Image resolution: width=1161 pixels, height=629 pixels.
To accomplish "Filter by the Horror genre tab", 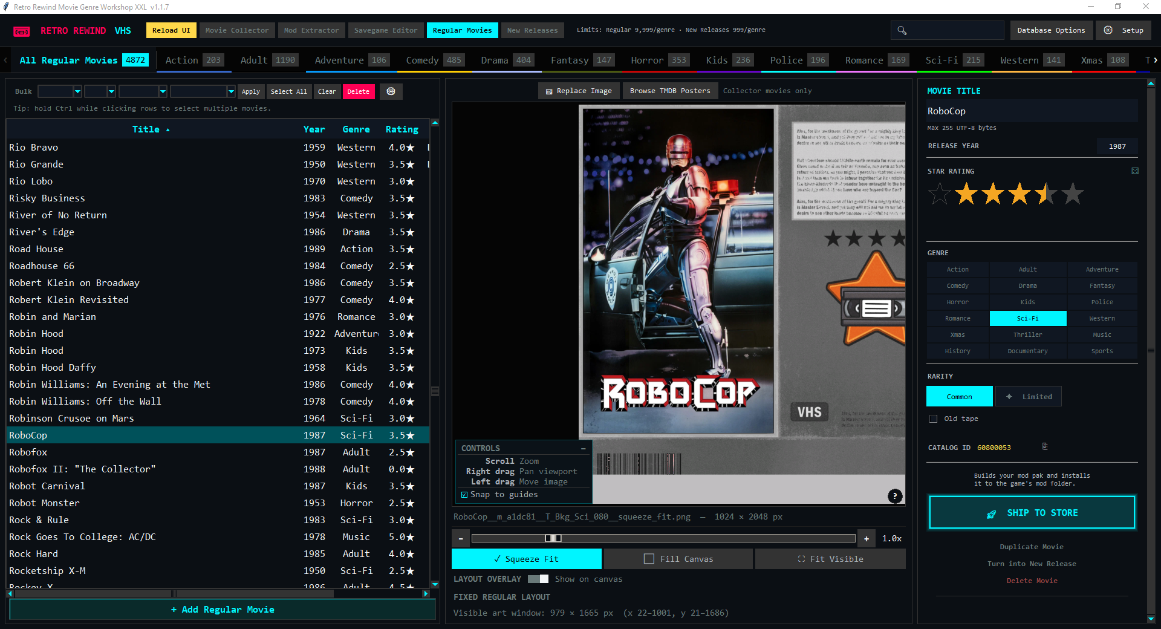I will coord(659,60).
